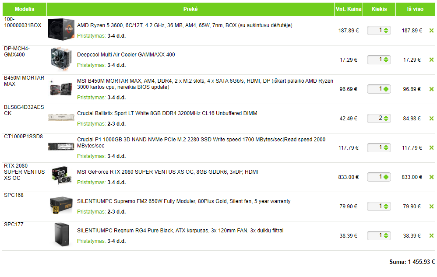The image size is (437, 277).
Task: Select model code 100-100000031BOX
Action: pyautogui.click(x=23, y=22)
